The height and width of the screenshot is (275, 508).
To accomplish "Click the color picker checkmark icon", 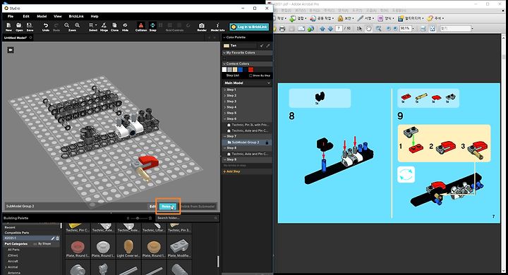I will 262,46.
